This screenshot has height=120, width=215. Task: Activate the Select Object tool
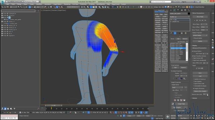tap(19, 7)
